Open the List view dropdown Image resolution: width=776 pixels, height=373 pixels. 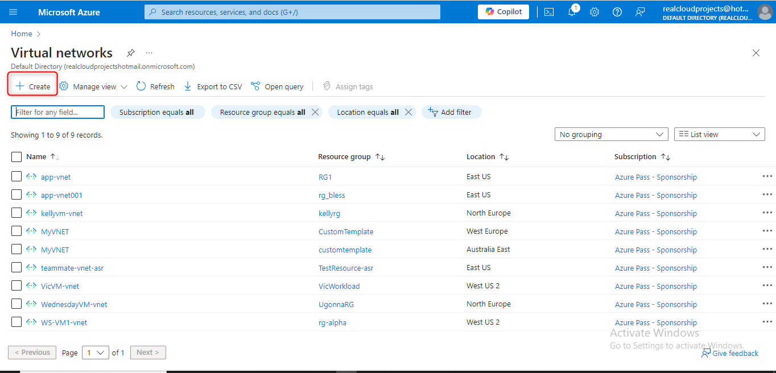tap(720, 135)
